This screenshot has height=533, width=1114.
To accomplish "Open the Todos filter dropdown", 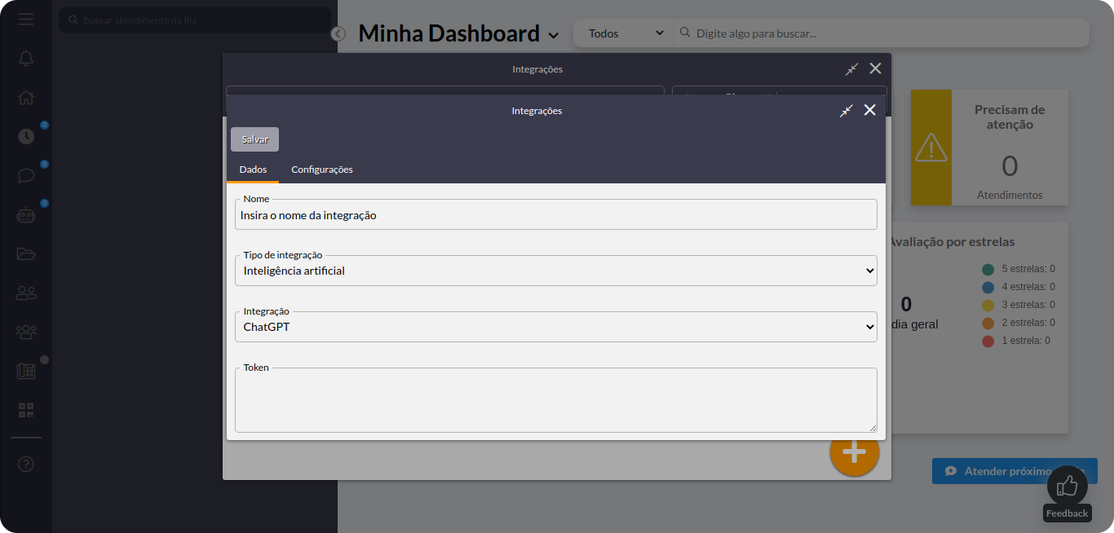I will pyautogui.click(x=624, y=33).
